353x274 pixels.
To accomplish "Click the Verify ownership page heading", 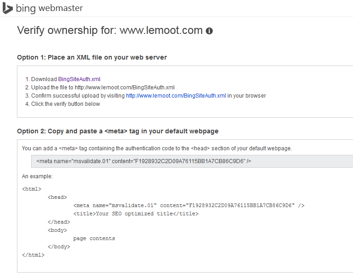I will click(x=110, y=30).
